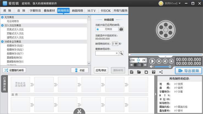Select 2X playback speed
Viewport: 203px width, 114px height.
[x=144, y=60]
